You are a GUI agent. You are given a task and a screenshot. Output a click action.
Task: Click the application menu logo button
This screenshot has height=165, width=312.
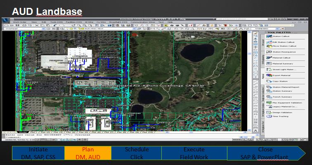coord(5,20)
